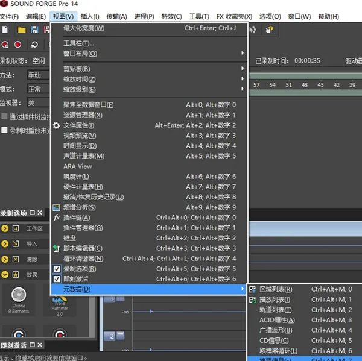This screenshot has width=362, height=361.
Task: Click the Save disk icon in toolbar
Action: pos(34,30)
